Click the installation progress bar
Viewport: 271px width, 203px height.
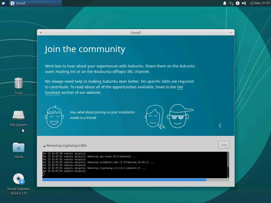coord(136,180)
